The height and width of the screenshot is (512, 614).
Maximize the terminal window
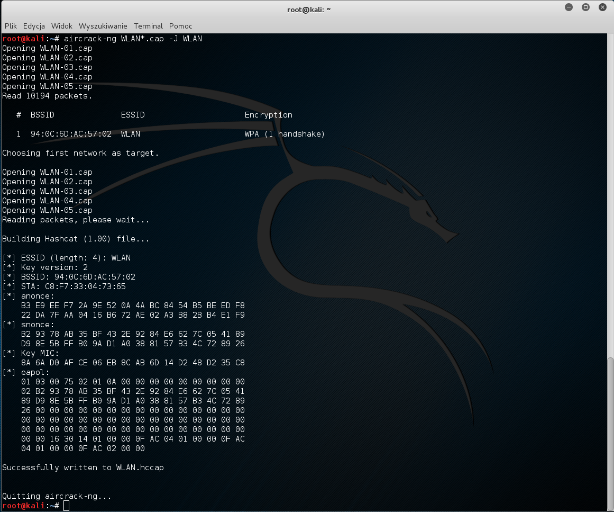pyautogui.click(x=585, y=7)
